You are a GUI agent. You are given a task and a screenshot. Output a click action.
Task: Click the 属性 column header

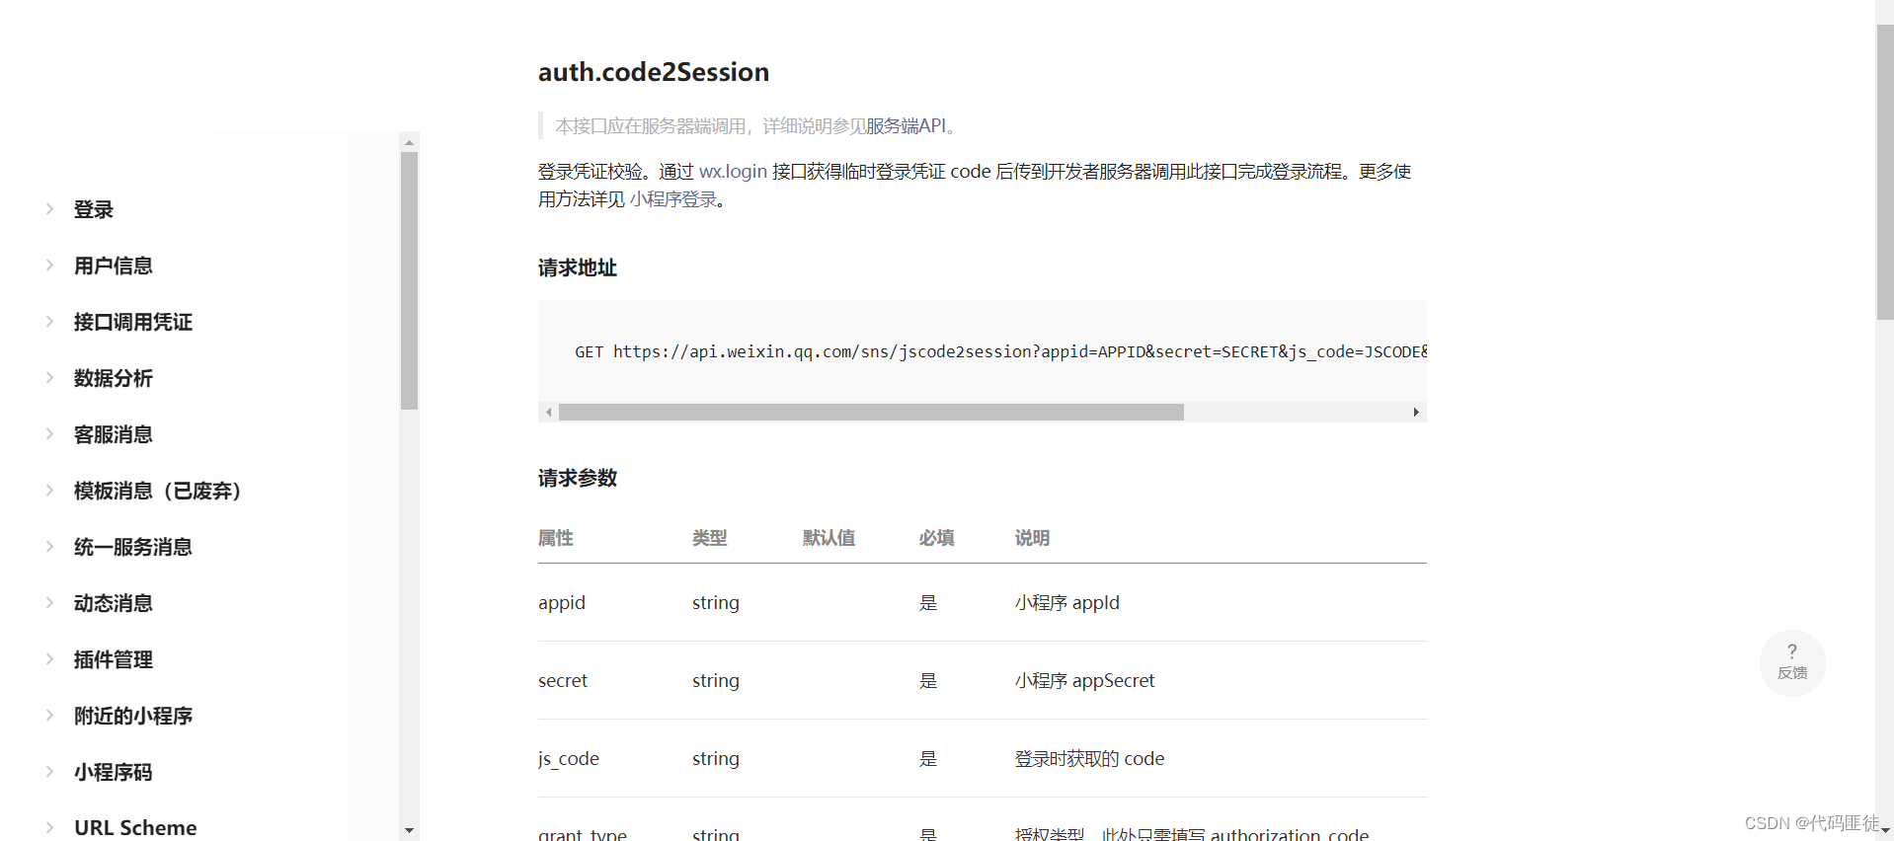(556, 538)
